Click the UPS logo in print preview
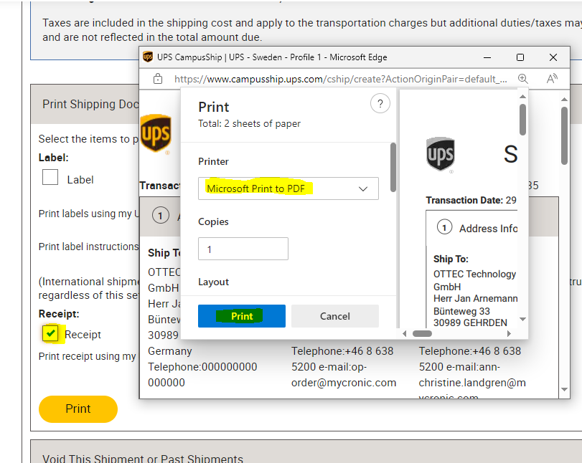582x463 pixels. click(x=440, y=153)
